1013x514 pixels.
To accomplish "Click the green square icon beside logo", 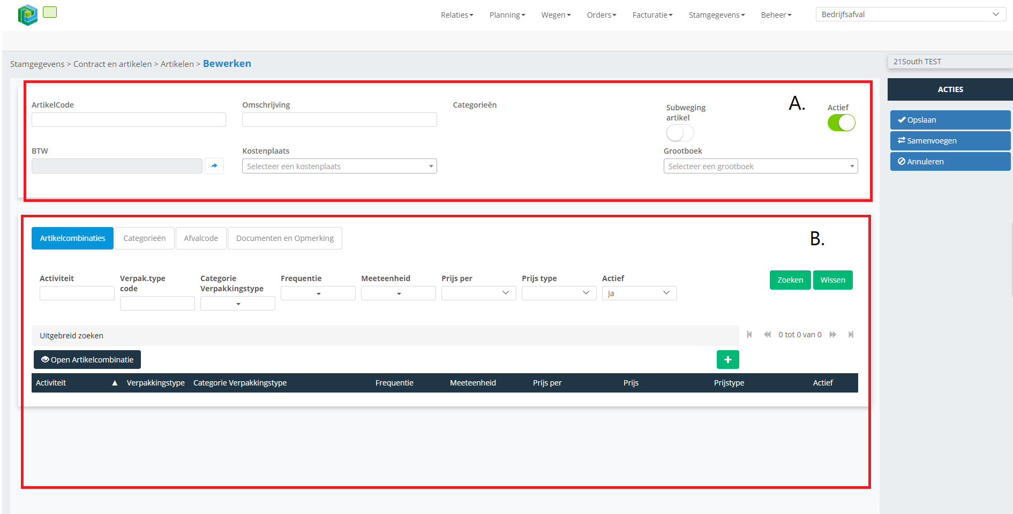I will pos(50,12).
